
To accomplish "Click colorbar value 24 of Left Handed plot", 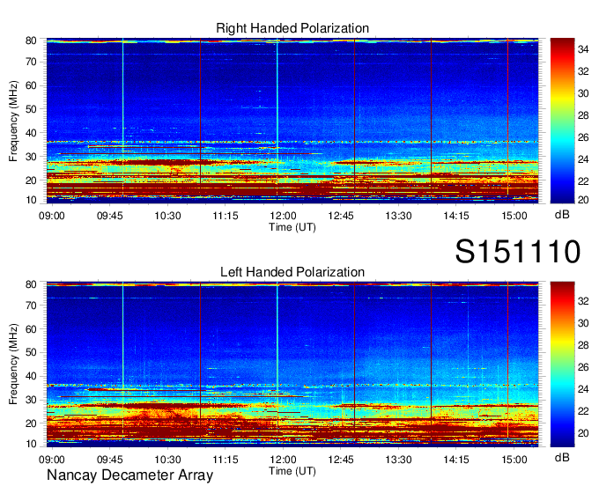I will [x=583, y=389].
